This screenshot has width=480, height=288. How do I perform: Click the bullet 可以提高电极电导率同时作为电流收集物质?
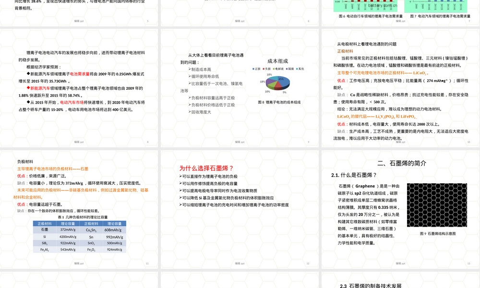click(218, 191)
